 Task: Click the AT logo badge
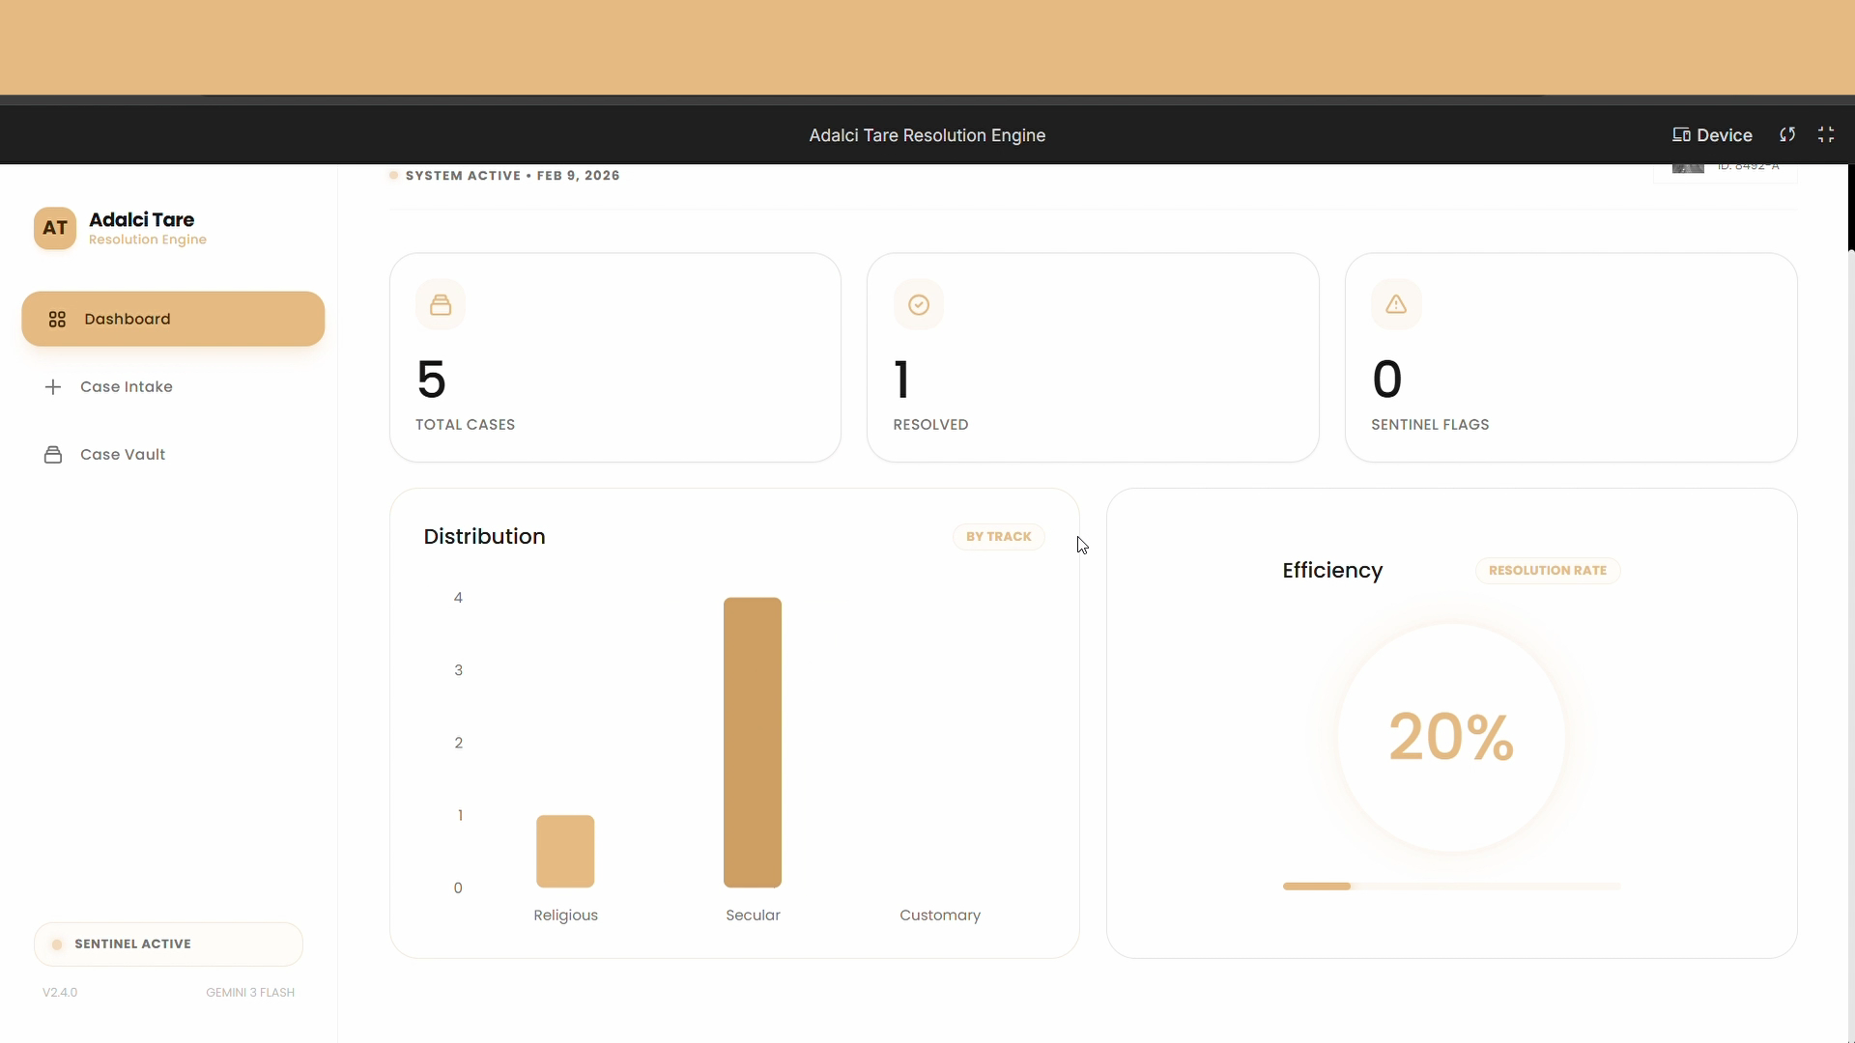click(55, 229)
